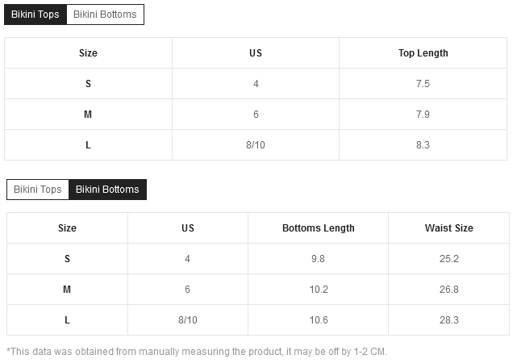Click the Bottoms Length column header
Viewport: 517px width, 363px height.
318,228
